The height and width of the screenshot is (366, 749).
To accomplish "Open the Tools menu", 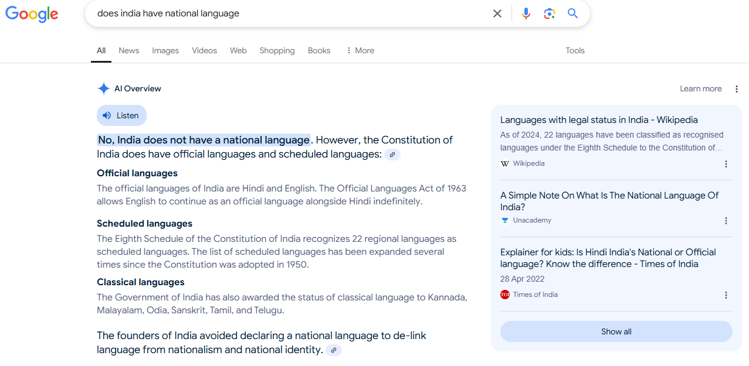I will (575, 50).
